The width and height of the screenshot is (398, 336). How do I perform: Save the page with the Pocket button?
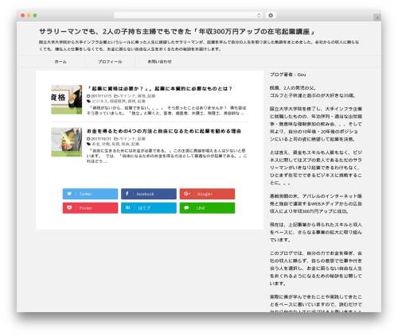90,208
